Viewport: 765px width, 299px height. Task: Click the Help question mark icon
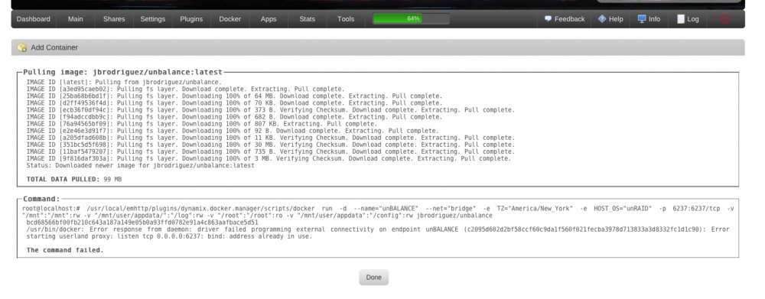[602, 19]
